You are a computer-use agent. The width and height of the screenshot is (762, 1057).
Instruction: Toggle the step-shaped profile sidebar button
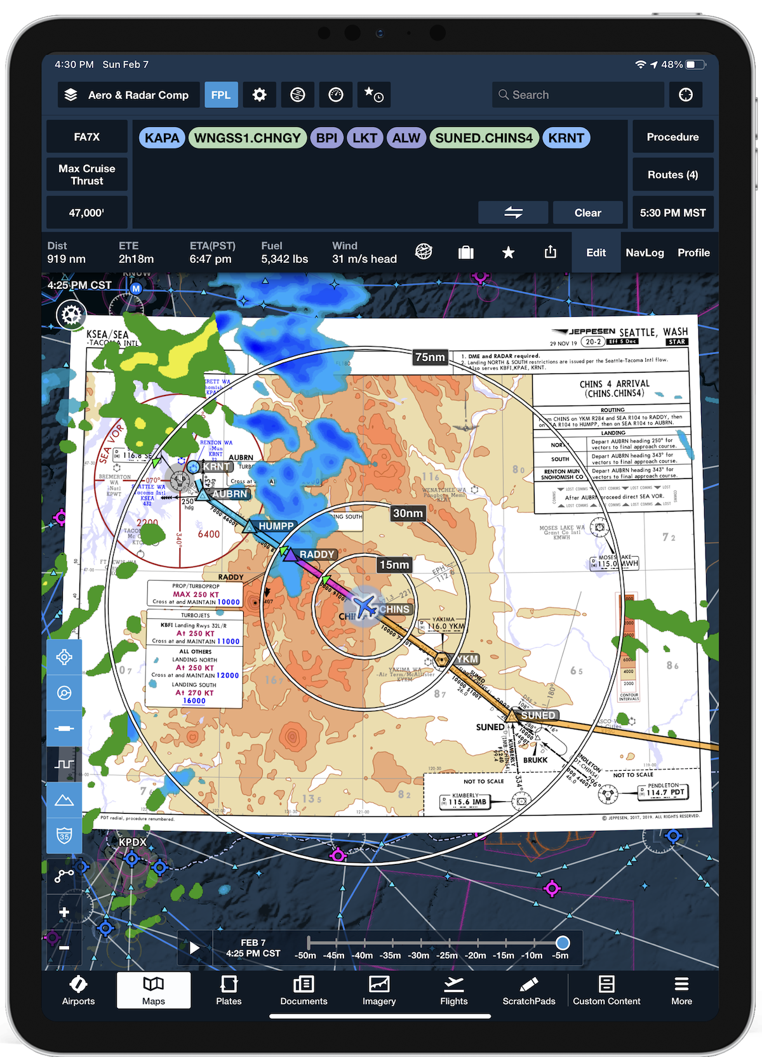tap(64, 764)
